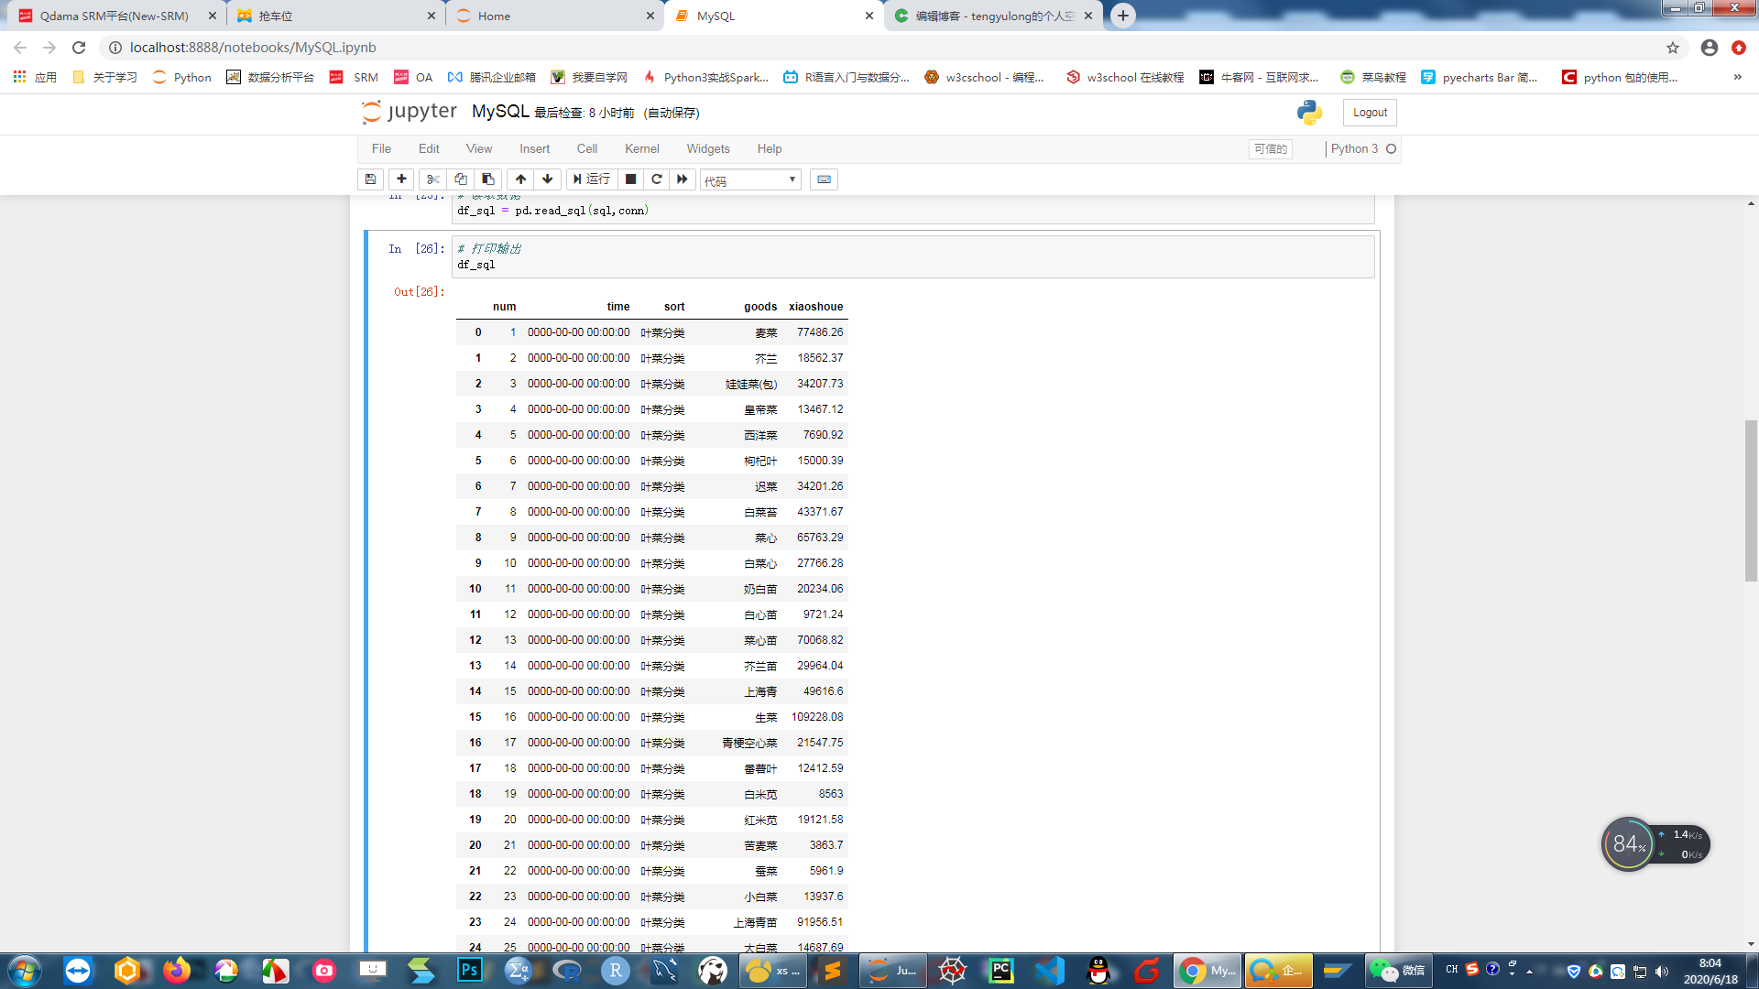
Task: Open the command palette keyboard icon
Action: click(x=824, y=179)
